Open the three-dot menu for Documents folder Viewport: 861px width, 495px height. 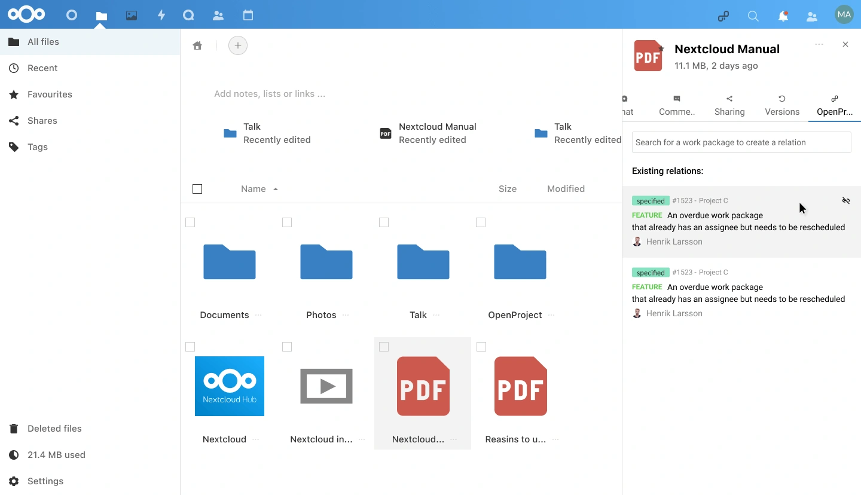pyautogui.click(x=258, y=315)
